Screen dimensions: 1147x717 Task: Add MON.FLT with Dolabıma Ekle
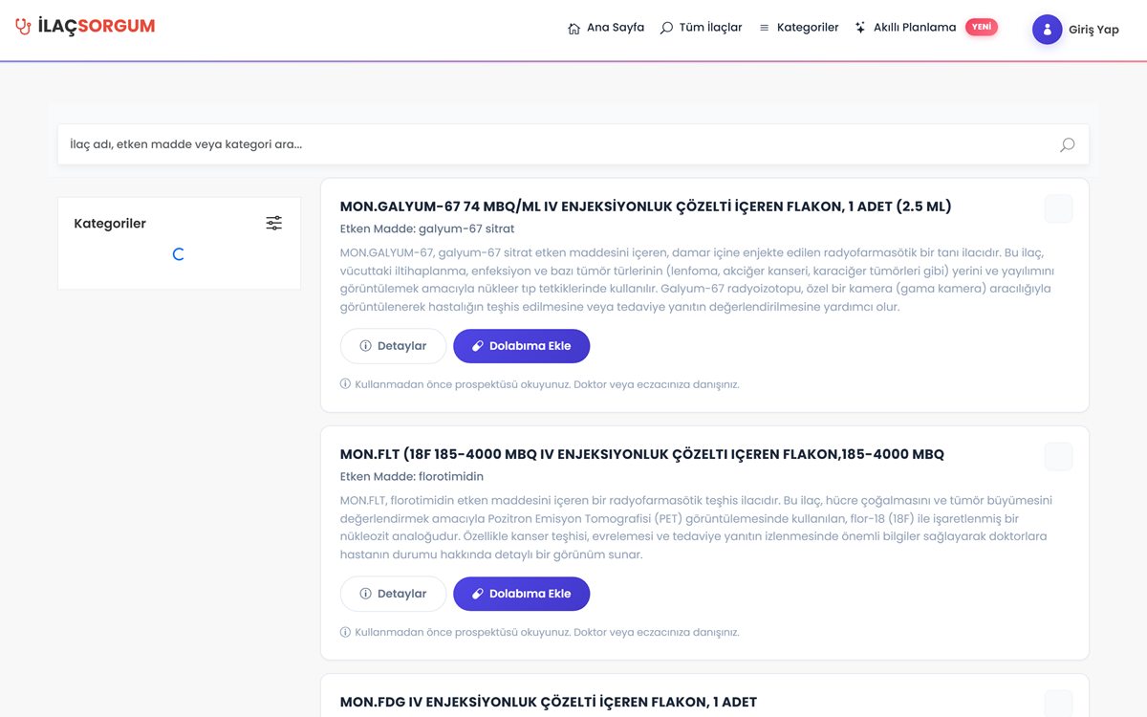[x=521, y=594]
